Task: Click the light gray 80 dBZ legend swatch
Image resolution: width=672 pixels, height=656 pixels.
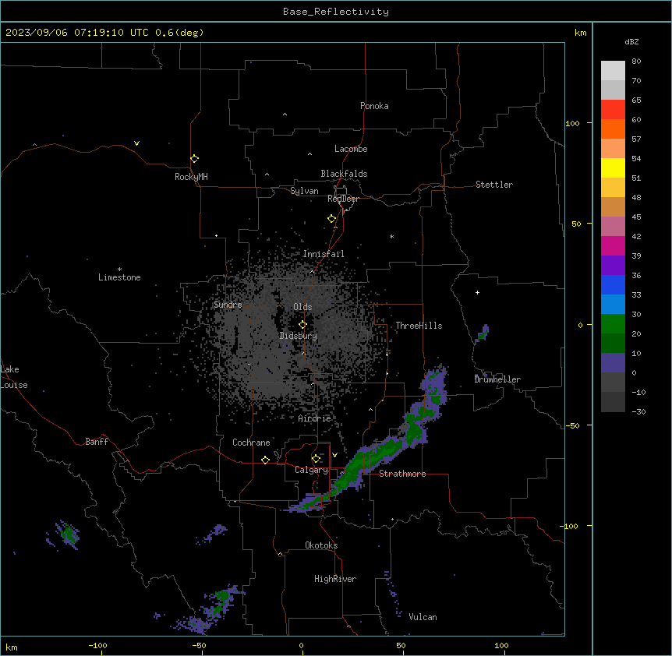Action: (x=613, y=71)
